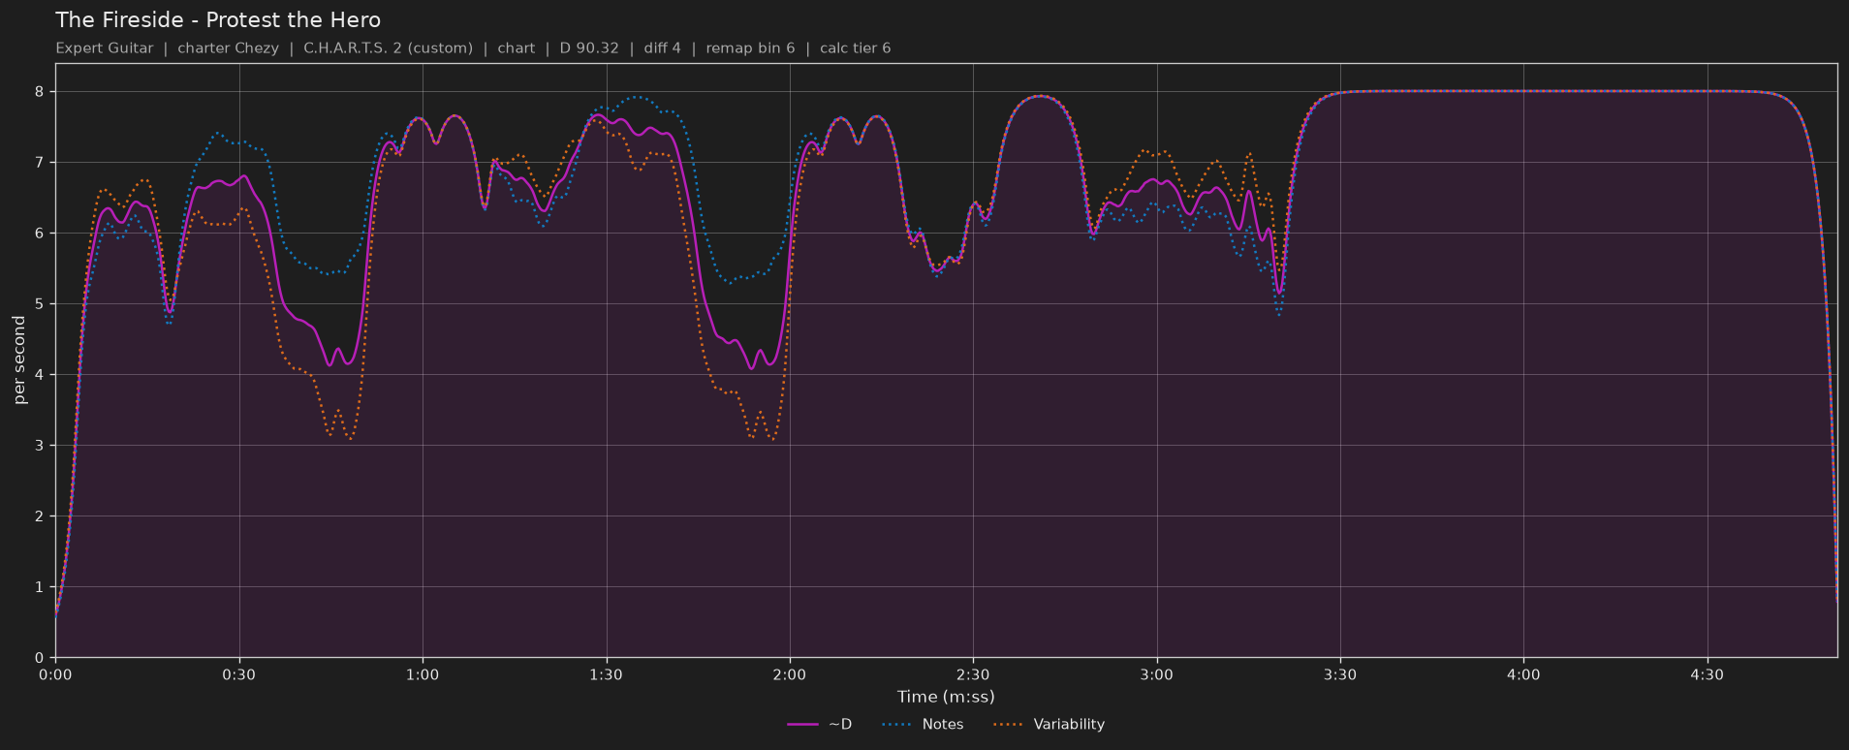Click the 'per second' y-axis label
1849x750 pixels.
[x=19, y=360]
